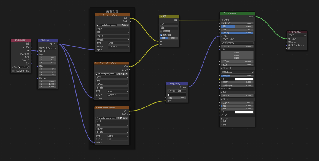This screenshot has height=161, width=319.
Task: Click the アルファ slider in Principled BSDF
Action: point(237,33)
